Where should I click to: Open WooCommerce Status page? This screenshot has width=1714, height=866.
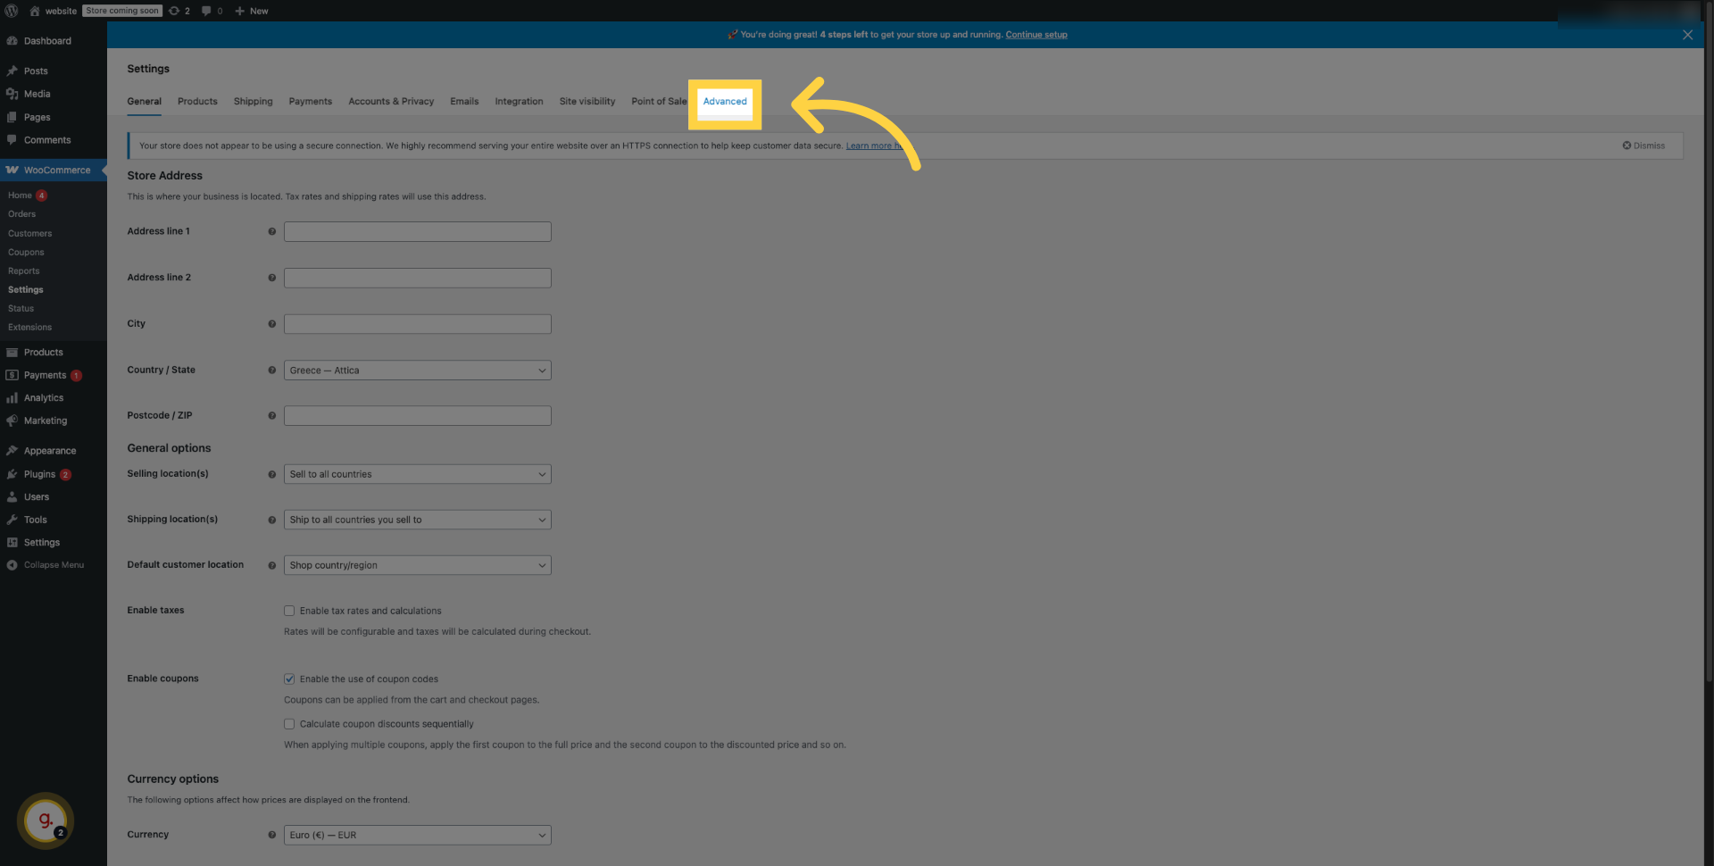click(x=21, y=309)
